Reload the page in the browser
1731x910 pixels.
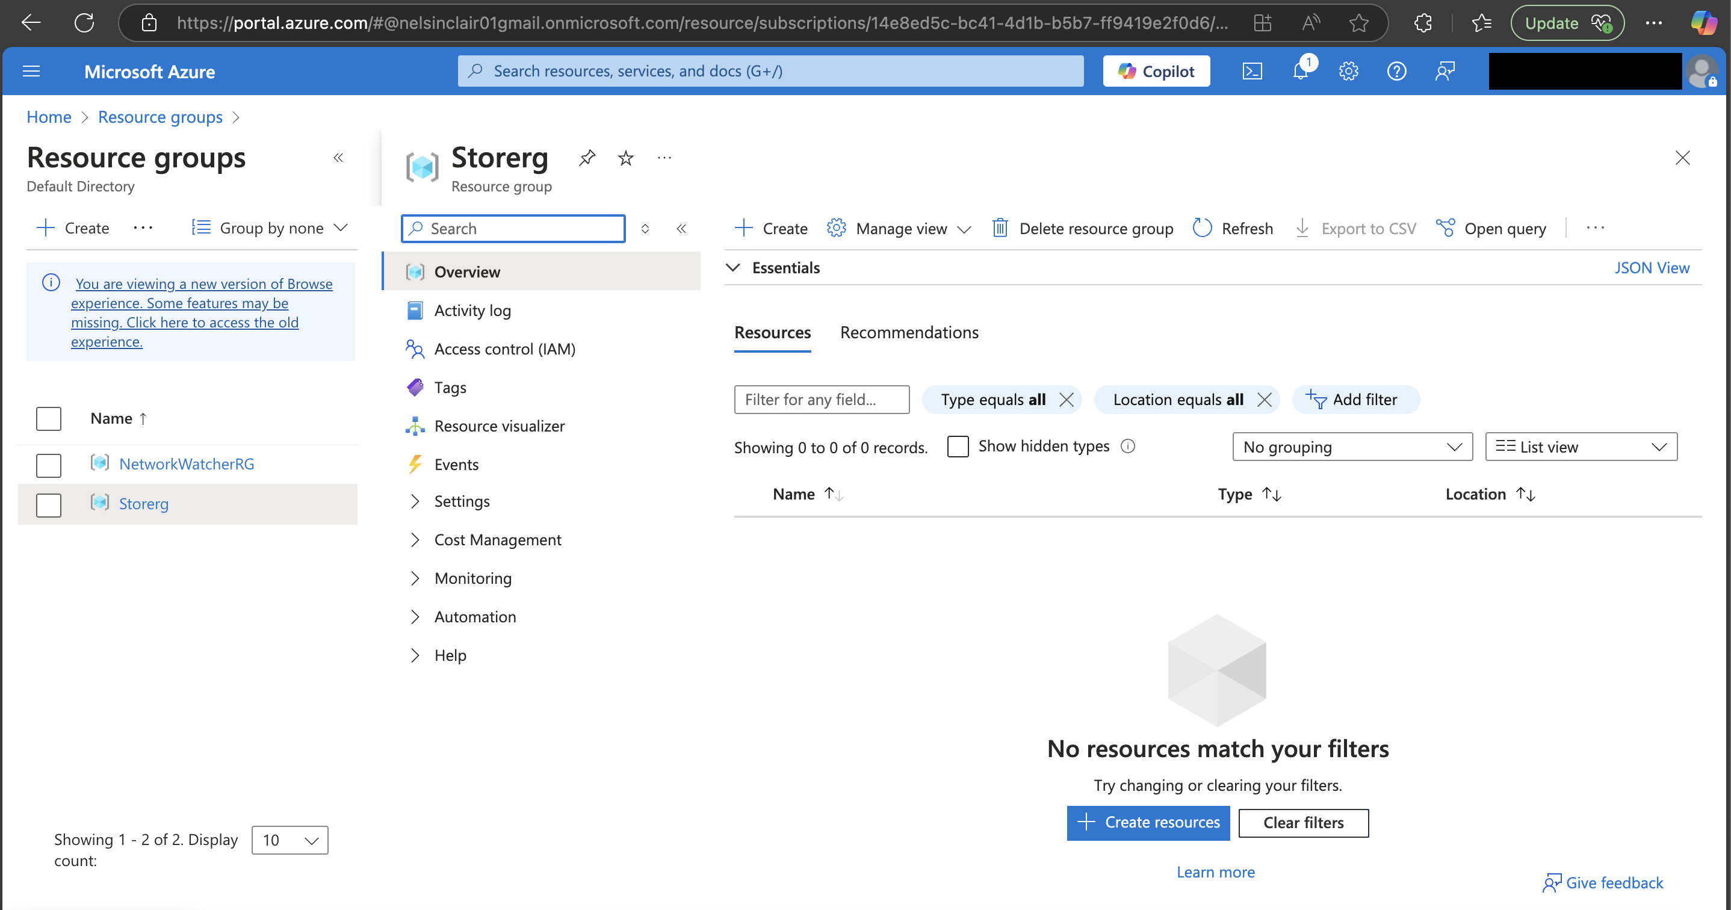(x=84, y=23)
